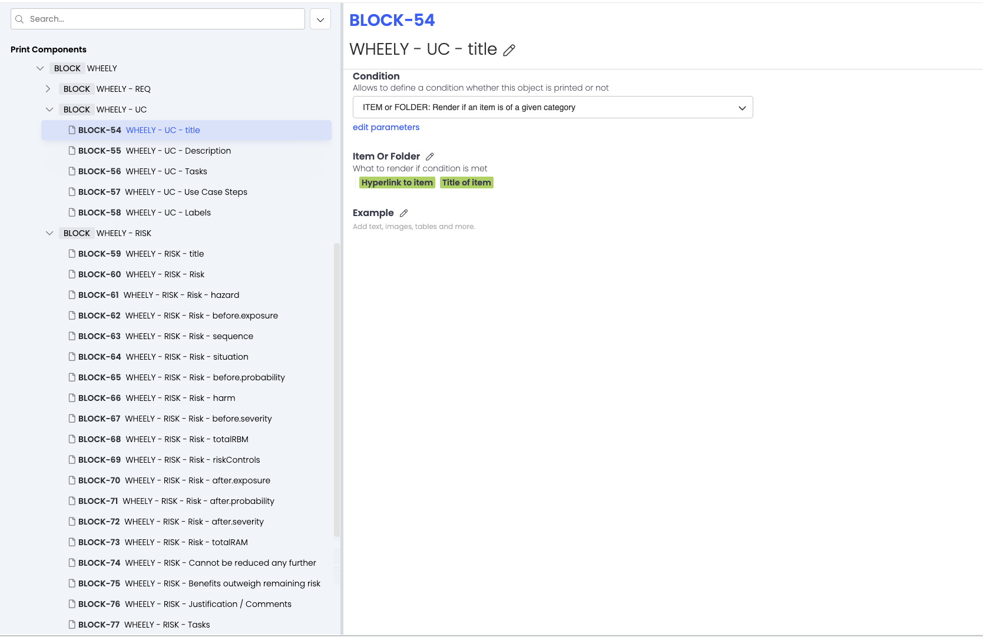Select BLOCK-64 Risk - situation row
Viewport: 983px width, 637px height.
point(187,357)
